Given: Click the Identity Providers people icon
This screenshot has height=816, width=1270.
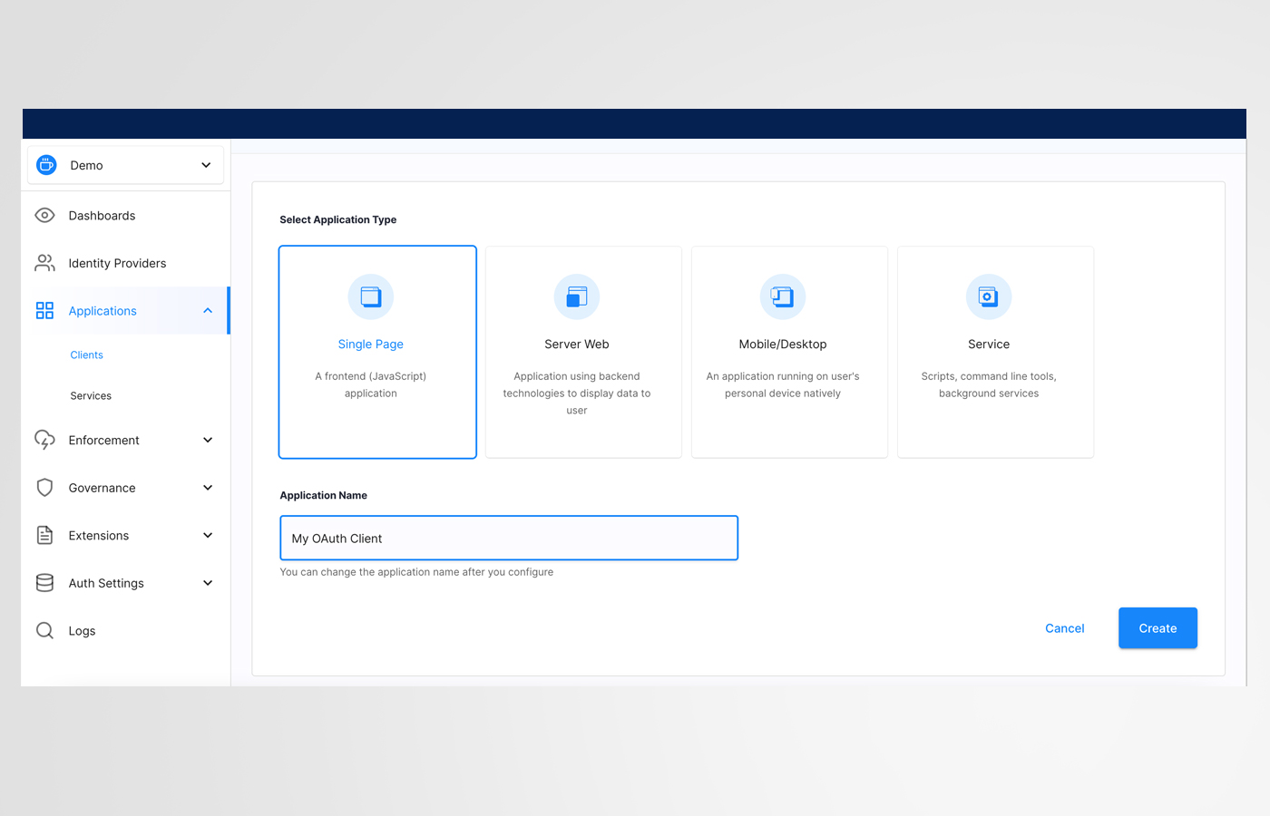Looking at the screenshot, I should (44, 263).
